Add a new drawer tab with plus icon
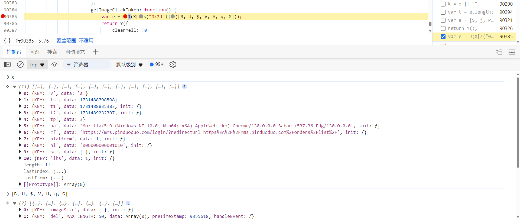 point(96,52)
